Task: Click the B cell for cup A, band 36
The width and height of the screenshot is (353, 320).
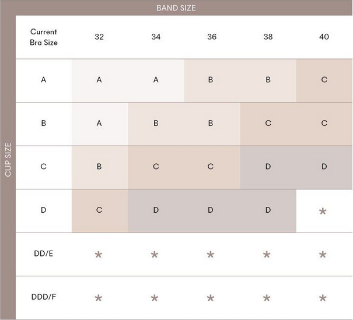Action: [x=211, y=80]
